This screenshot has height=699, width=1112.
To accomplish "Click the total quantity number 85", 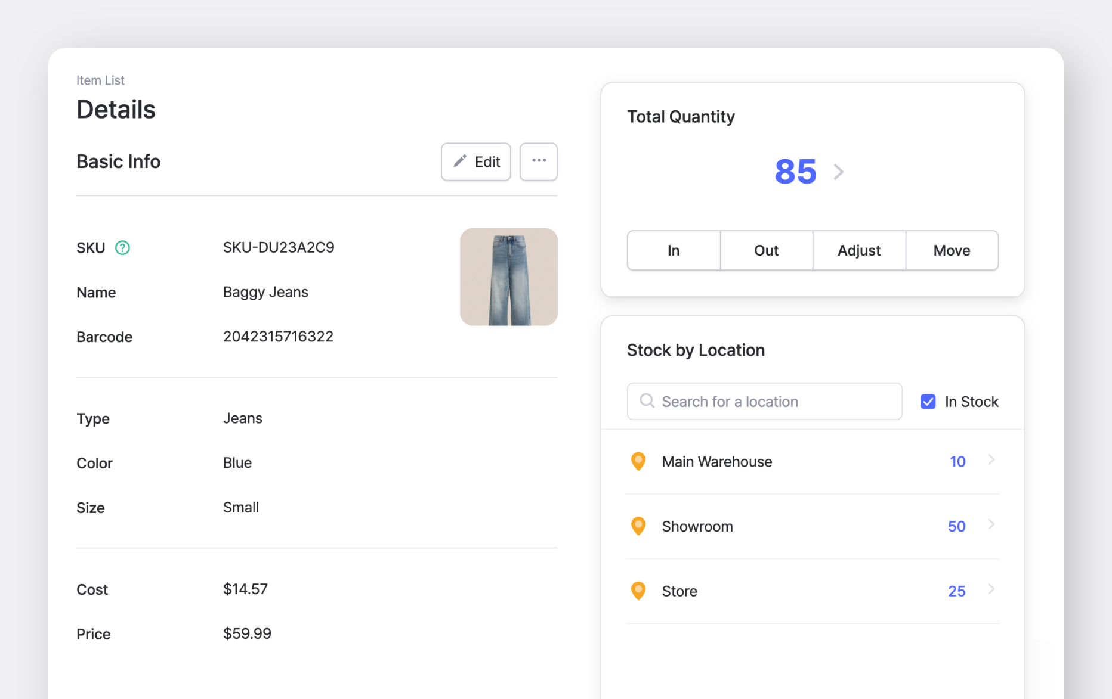I will pos(795,172).
